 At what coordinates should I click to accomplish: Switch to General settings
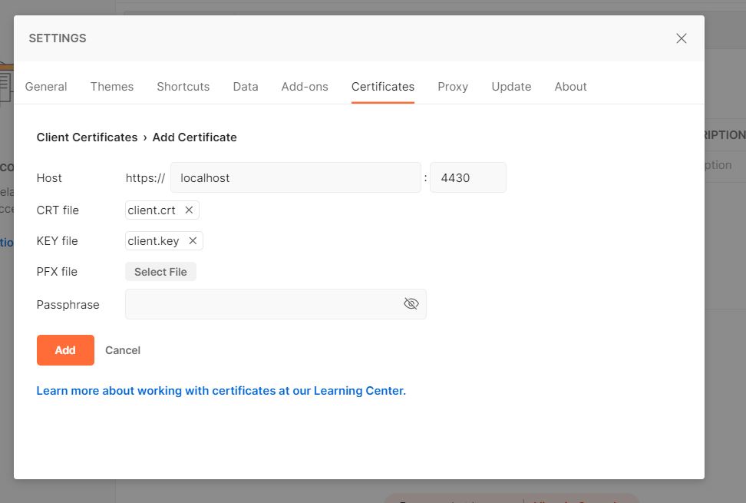(45, 87)
